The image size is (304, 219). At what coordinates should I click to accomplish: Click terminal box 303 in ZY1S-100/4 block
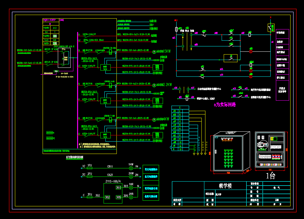click(118, 188)
